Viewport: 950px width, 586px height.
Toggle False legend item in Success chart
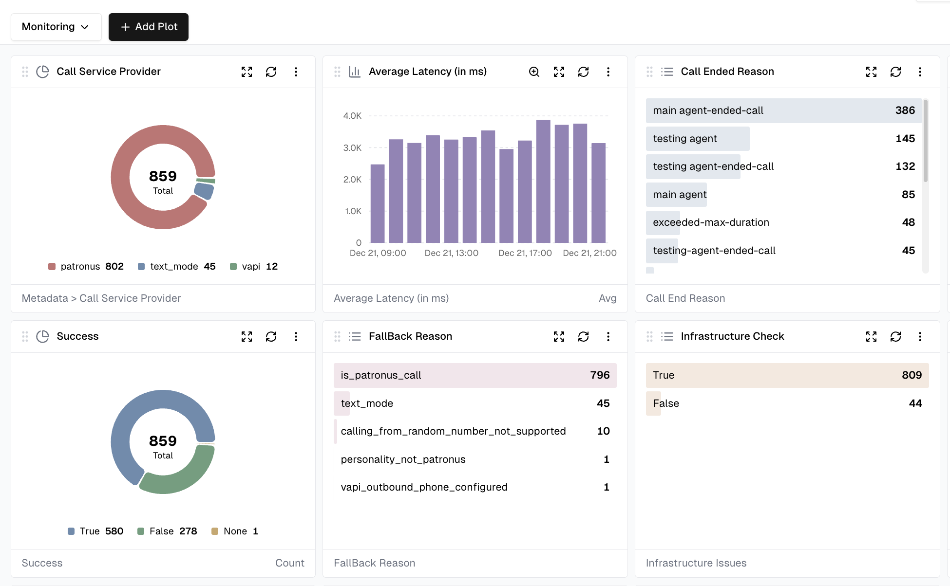[x=162, y=531]
